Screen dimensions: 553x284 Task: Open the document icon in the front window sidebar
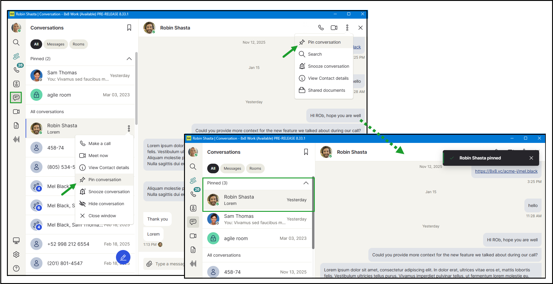coord(193,250)
